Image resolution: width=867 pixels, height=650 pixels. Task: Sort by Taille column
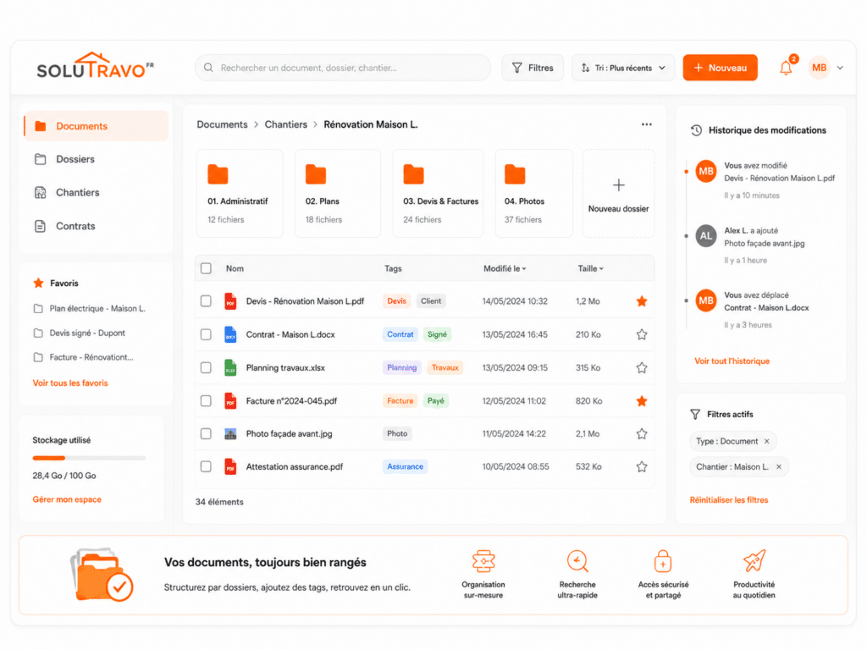pos(590,268)
